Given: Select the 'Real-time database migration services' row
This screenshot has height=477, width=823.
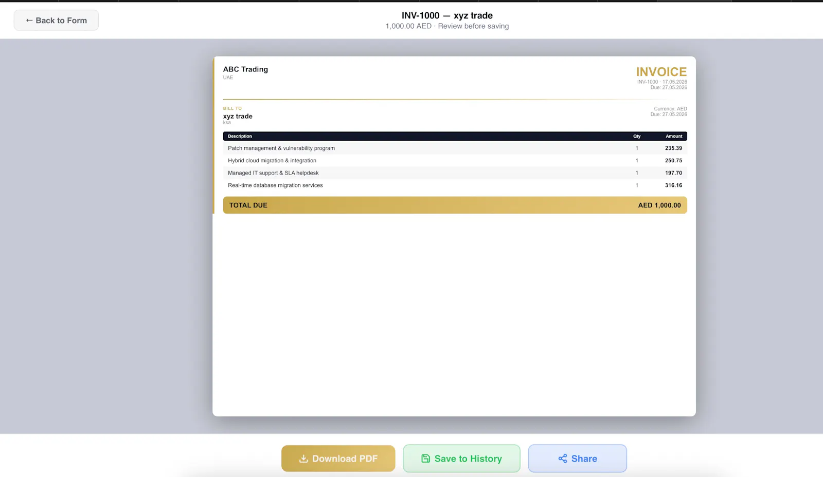Looking at the screenshot, I should point(455,185).
